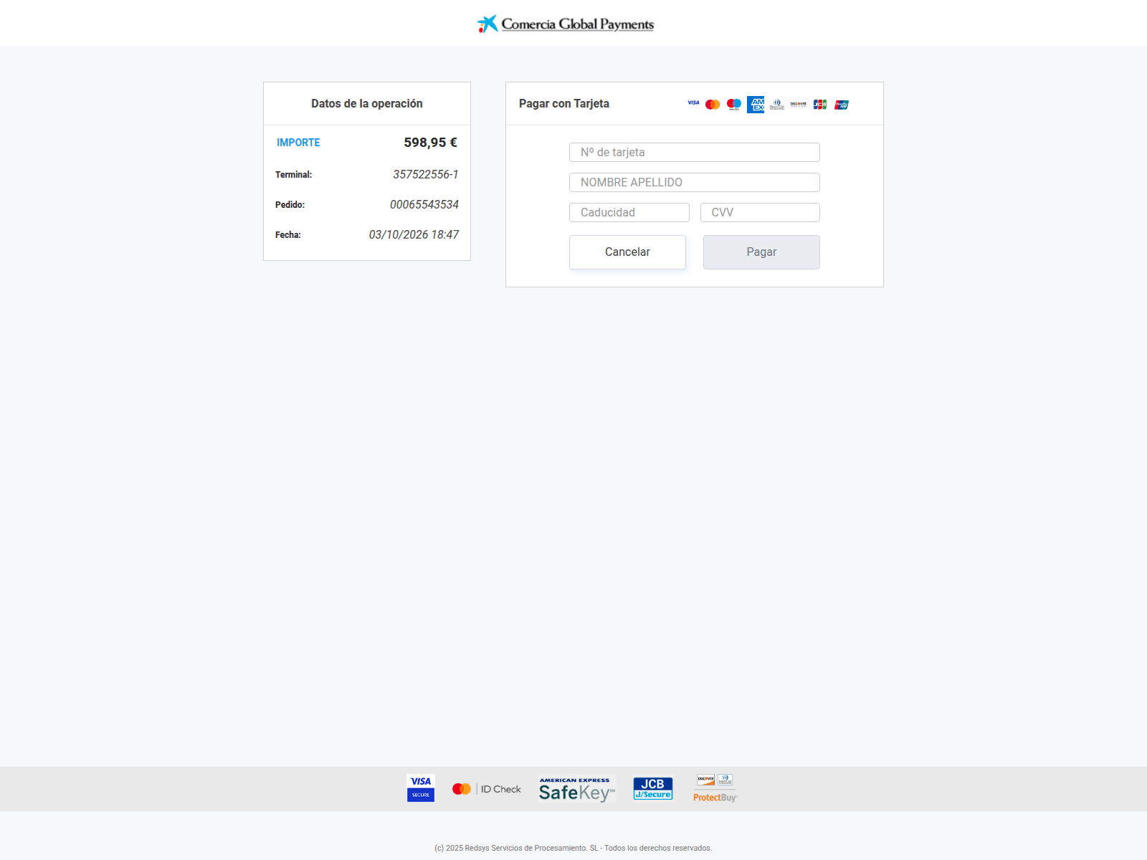Click the American Express card icon

pyautogui.click(x=756, y=105)
